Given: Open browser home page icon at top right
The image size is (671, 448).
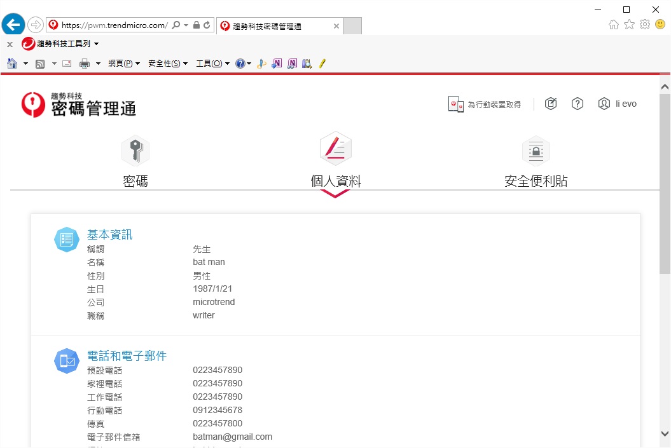Looking at the screenshot, I should [x=614, y=24].
